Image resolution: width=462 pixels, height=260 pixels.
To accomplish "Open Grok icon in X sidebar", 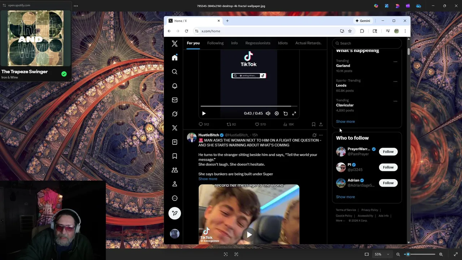I will coord(175,114).
